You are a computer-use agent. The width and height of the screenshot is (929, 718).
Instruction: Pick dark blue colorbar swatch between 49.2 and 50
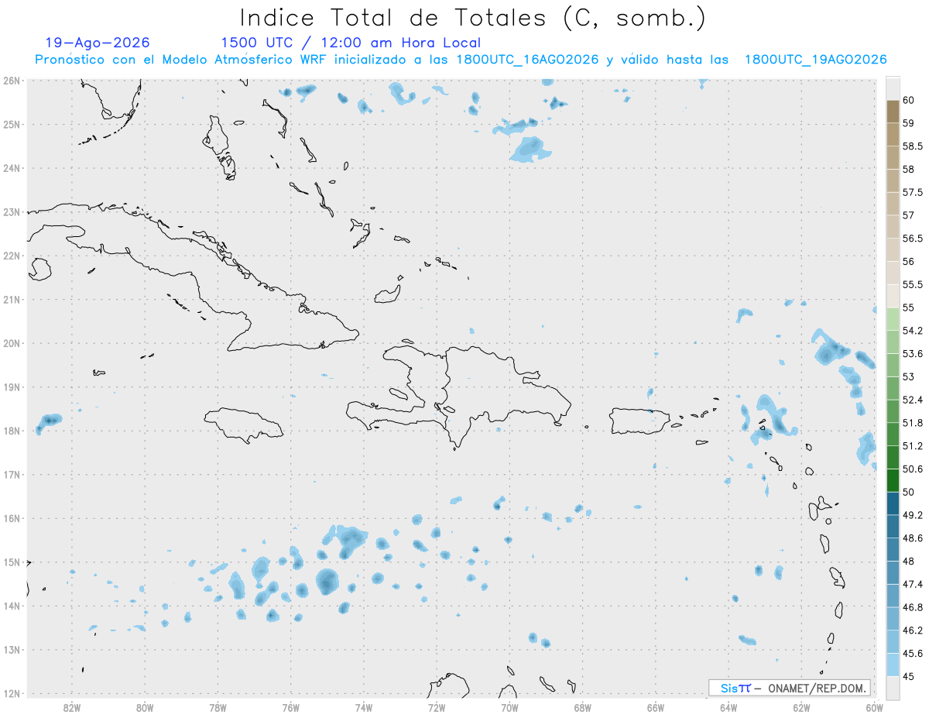893,503
